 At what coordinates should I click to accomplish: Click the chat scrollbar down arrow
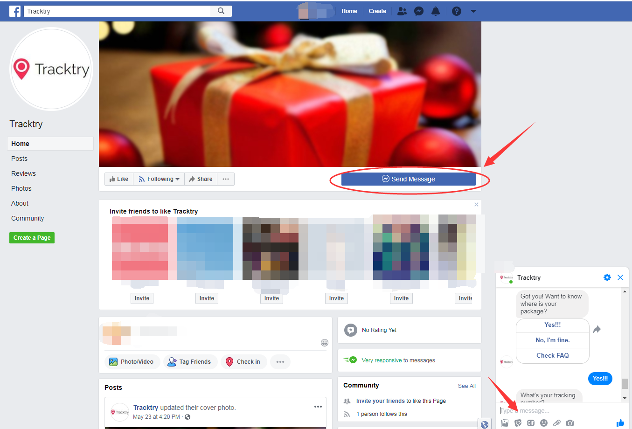625,398
